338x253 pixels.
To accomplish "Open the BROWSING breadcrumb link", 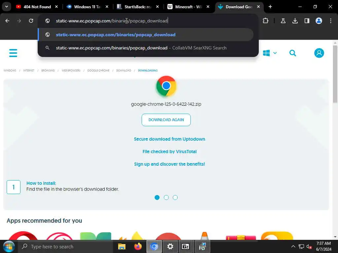I will 48,70.
